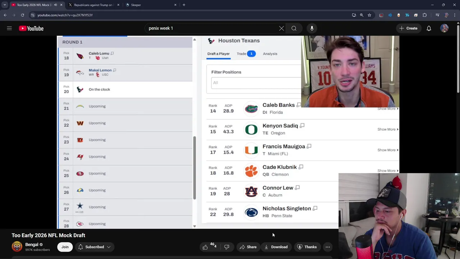
Task: Open the tab search dropdown arrow
Action: pos(5,5)
